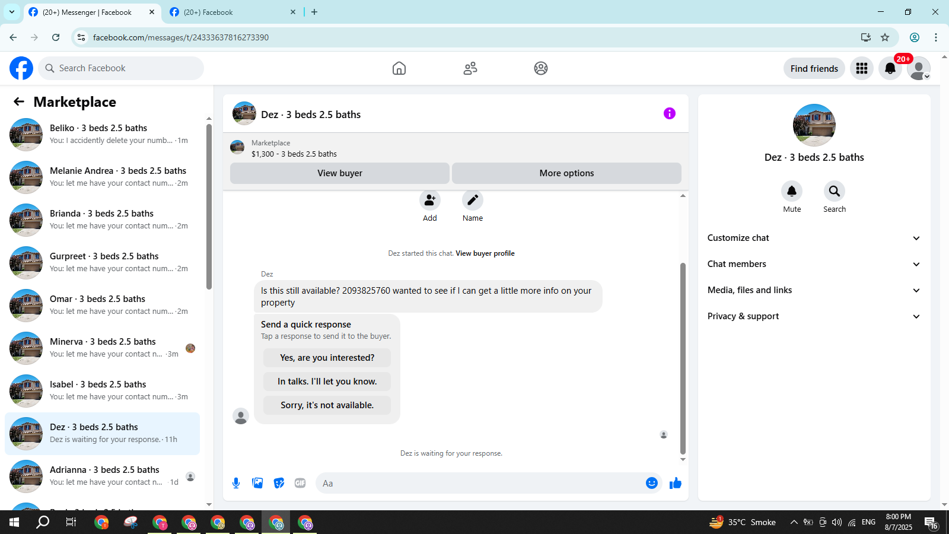Image resolution: width=949 pixels, height=534 pixels.
Task: Send quick reply 'Yes, are you interested?'
Action: pyautogui.click(x=327, y=358)
